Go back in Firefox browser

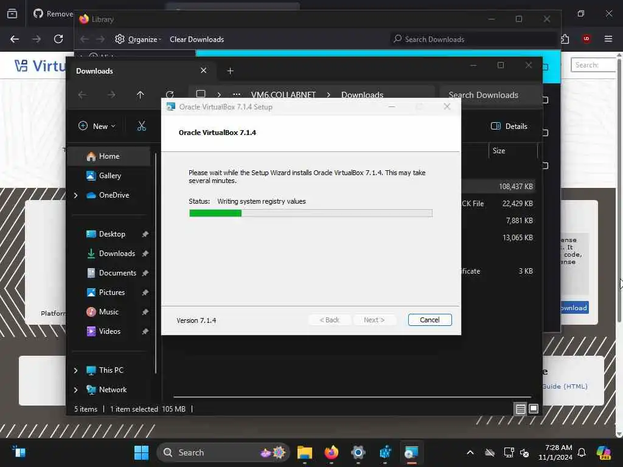[x=15, y=39]
